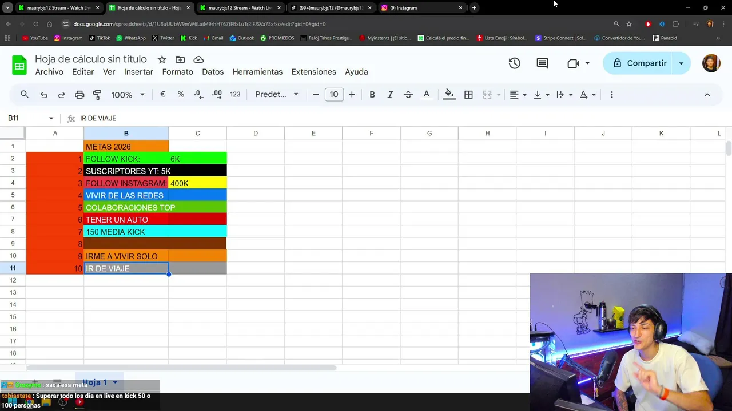
Task: Click the formula bar text IR DE VIAJE
Action: [x=98, y=118]
